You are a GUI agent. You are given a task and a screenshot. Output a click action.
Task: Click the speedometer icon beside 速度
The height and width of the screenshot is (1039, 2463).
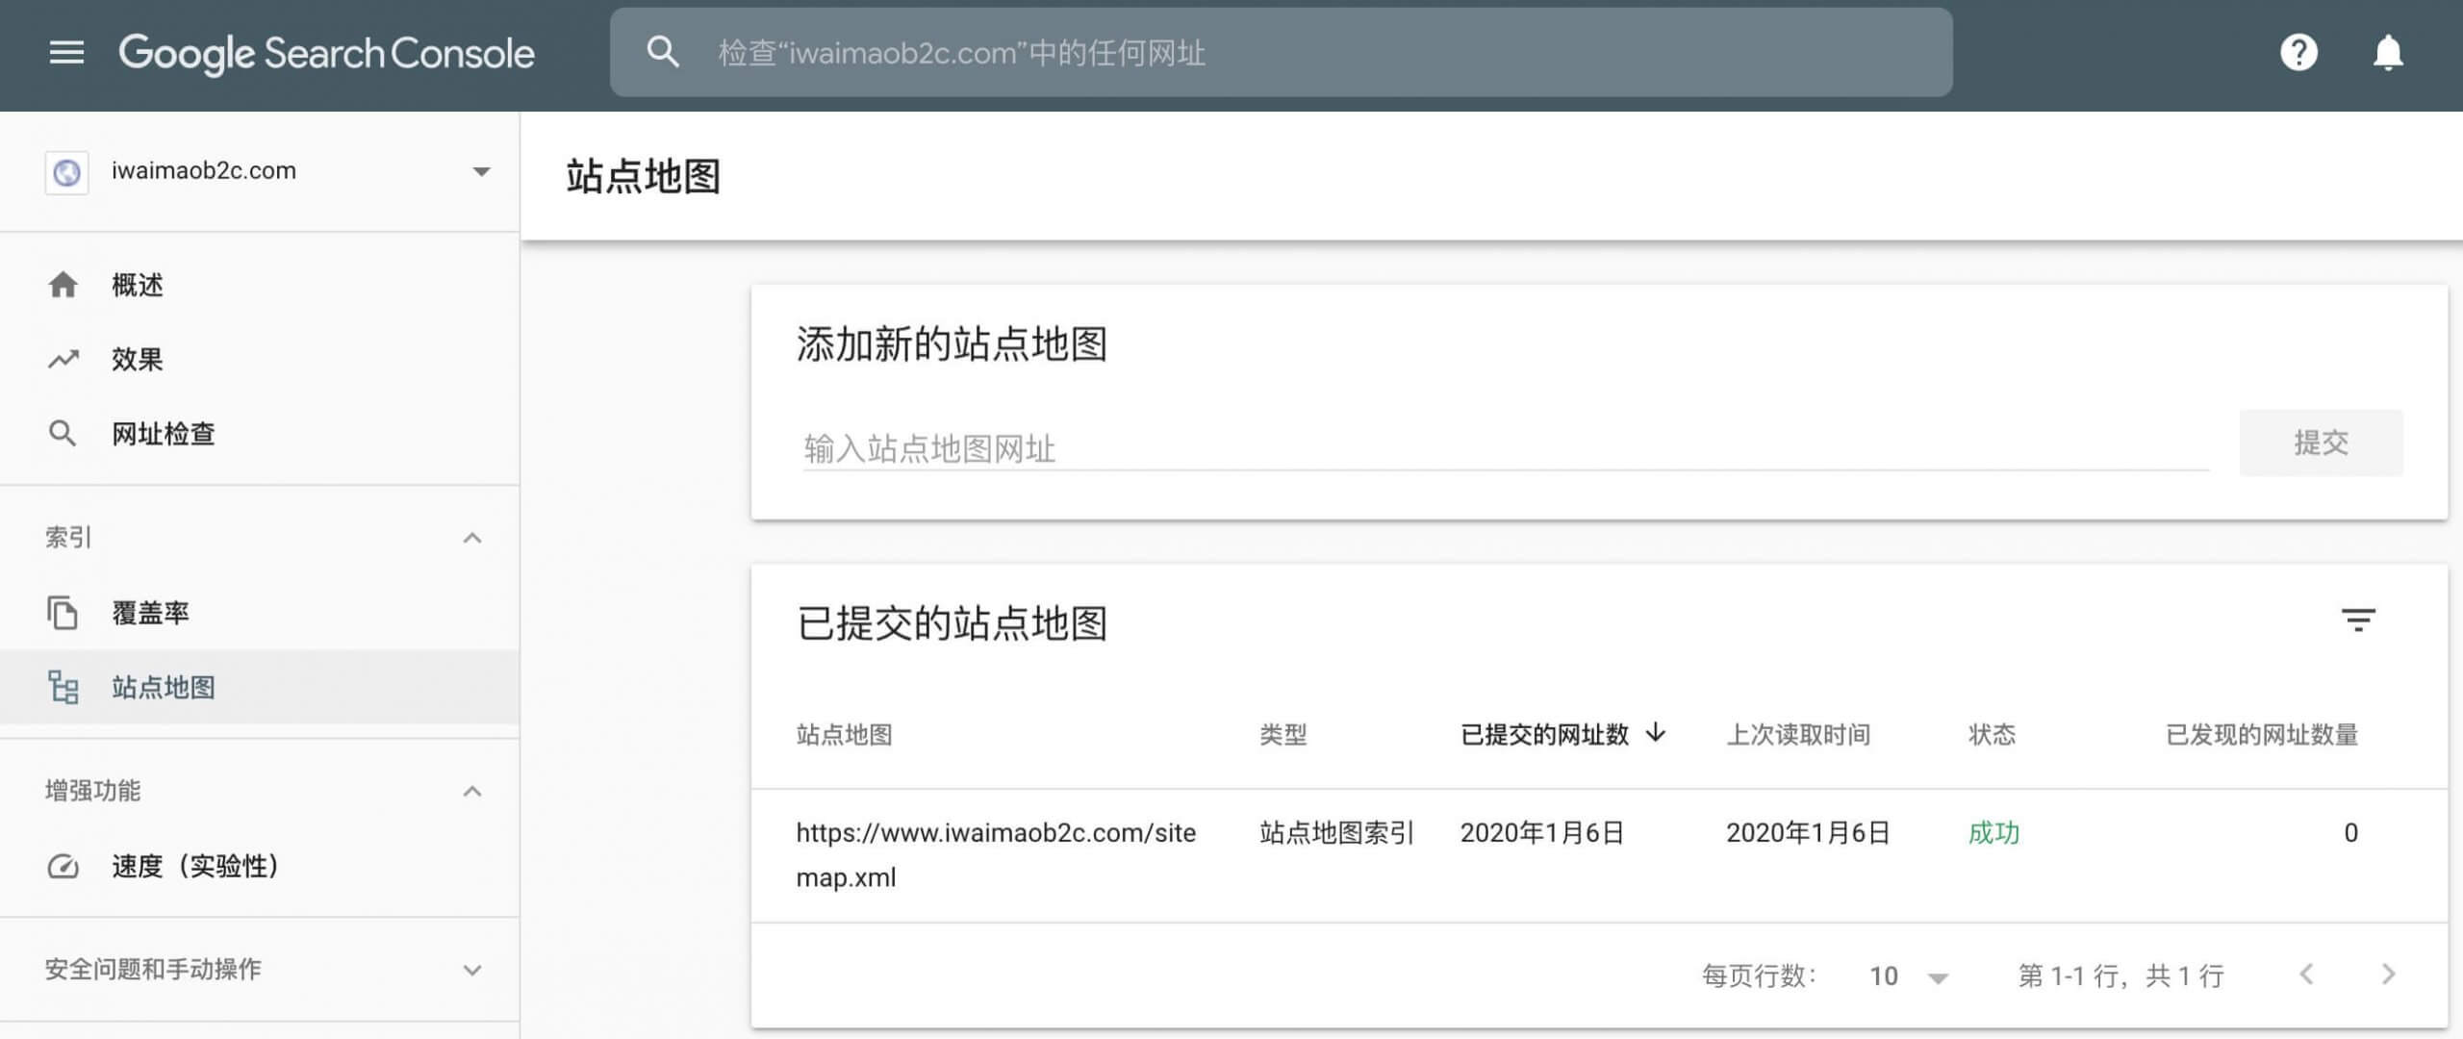coord(63,866)
